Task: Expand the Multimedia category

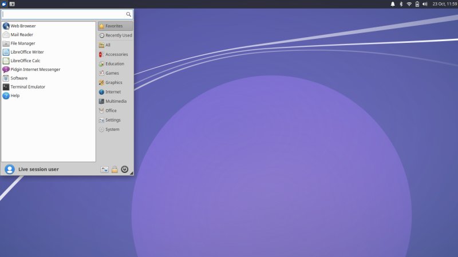Action: click(116, 101)
